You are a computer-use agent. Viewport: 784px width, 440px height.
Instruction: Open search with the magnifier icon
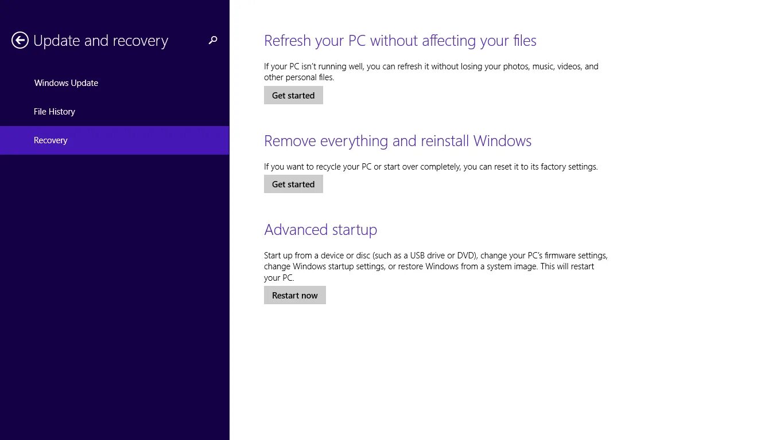coord(213,40)
